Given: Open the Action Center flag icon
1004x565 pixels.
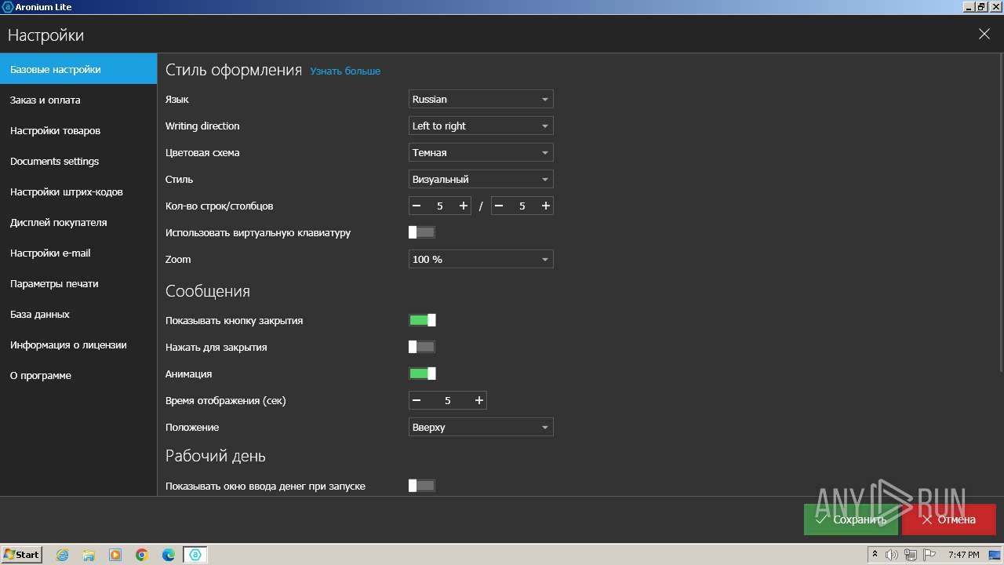Looking at the screenshot, I should pos(929,555).
